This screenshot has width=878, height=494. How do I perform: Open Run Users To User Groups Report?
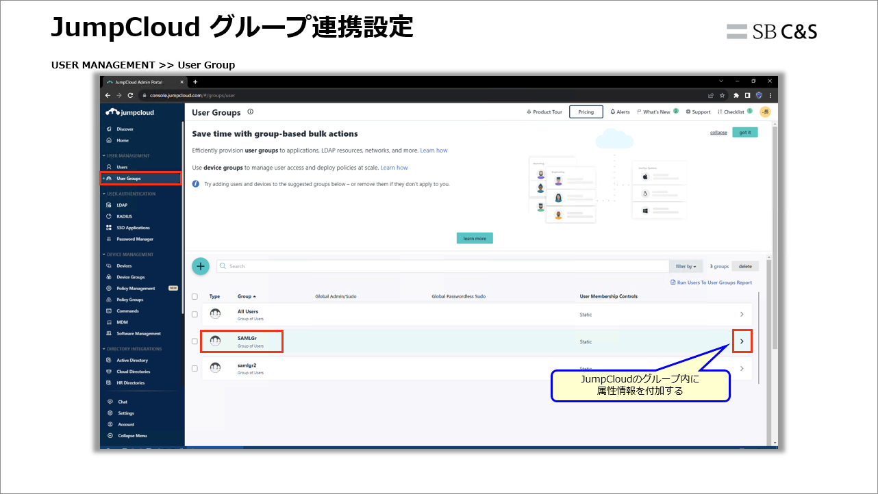[711, 283]
